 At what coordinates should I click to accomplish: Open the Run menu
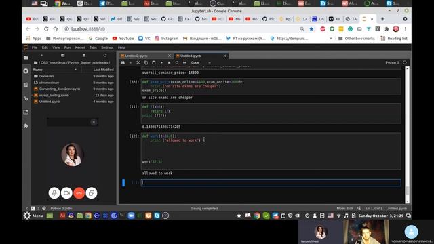[67, 47]
